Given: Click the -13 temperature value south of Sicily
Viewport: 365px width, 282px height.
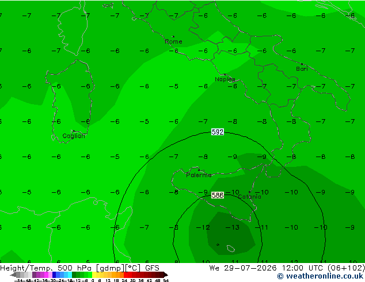Looking at the screenshot, I should pyautogui.click(x=233, y=227).
